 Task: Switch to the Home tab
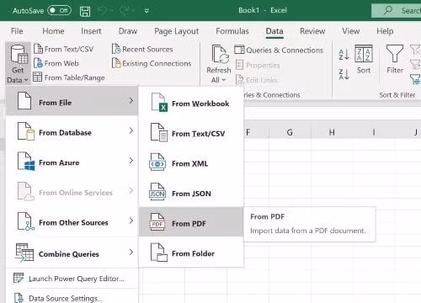[x=53, y=31]
